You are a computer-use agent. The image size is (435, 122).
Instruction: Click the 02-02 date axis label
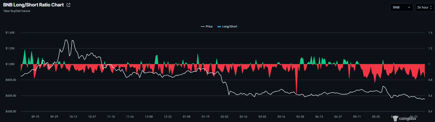[225, 116]
